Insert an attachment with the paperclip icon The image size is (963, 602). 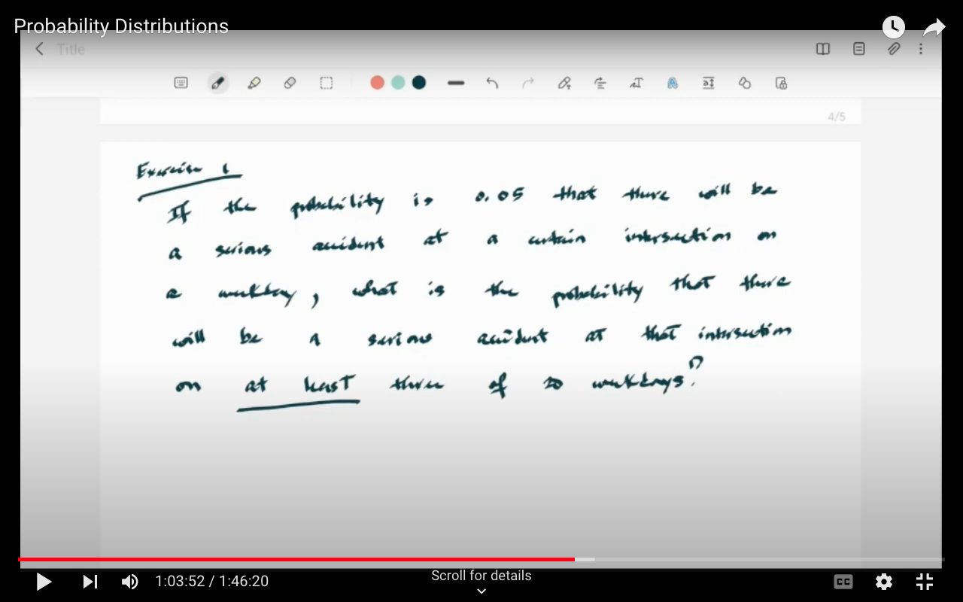[x=894, y=49]
